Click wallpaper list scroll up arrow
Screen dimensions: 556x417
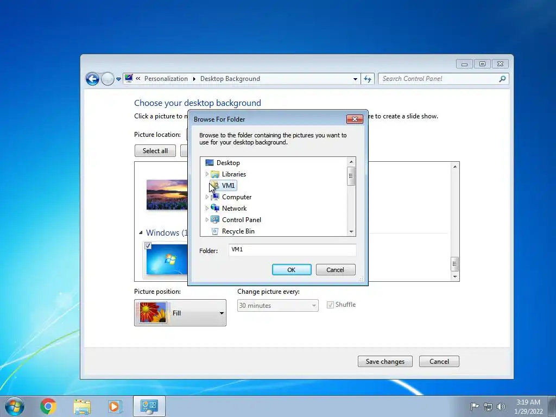(x=455, y=167)
